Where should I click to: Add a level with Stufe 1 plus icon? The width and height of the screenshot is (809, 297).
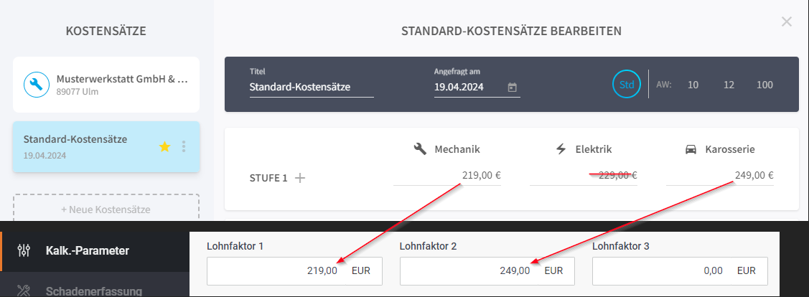(x=300, y=178)
